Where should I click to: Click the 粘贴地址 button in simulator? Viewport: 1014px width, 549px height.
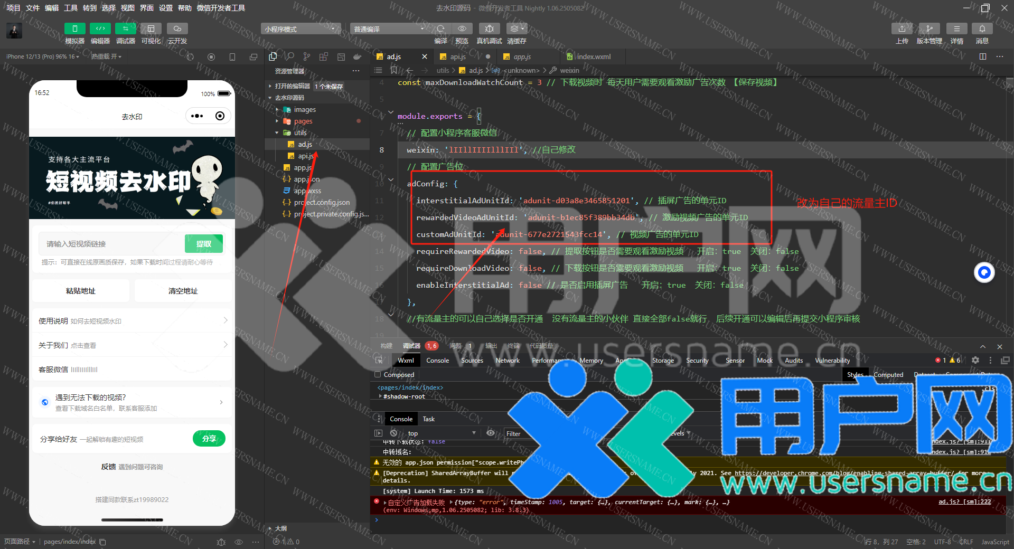[x=81, y=291]
